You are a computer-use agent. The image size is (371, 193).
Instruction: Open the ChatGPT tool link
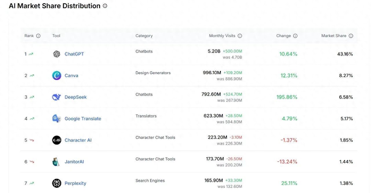click(x=74, y=54)
